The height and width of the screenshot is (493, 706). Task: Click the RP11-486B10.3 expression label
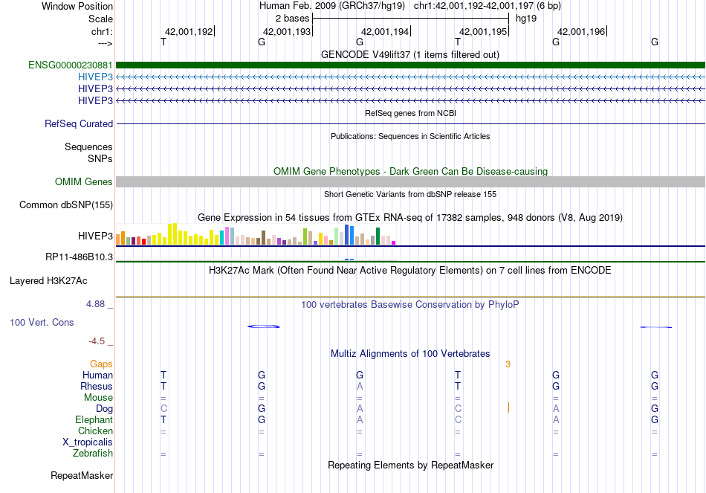pos(80,257)
